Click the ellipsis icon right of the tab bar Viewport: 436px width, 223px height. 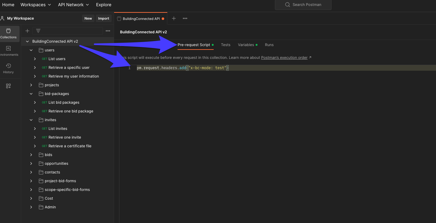click(185, 18)
